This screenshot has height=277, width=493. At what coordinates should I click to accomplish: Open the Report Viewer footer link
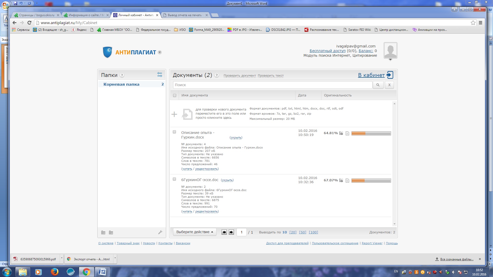pos(372,243)
